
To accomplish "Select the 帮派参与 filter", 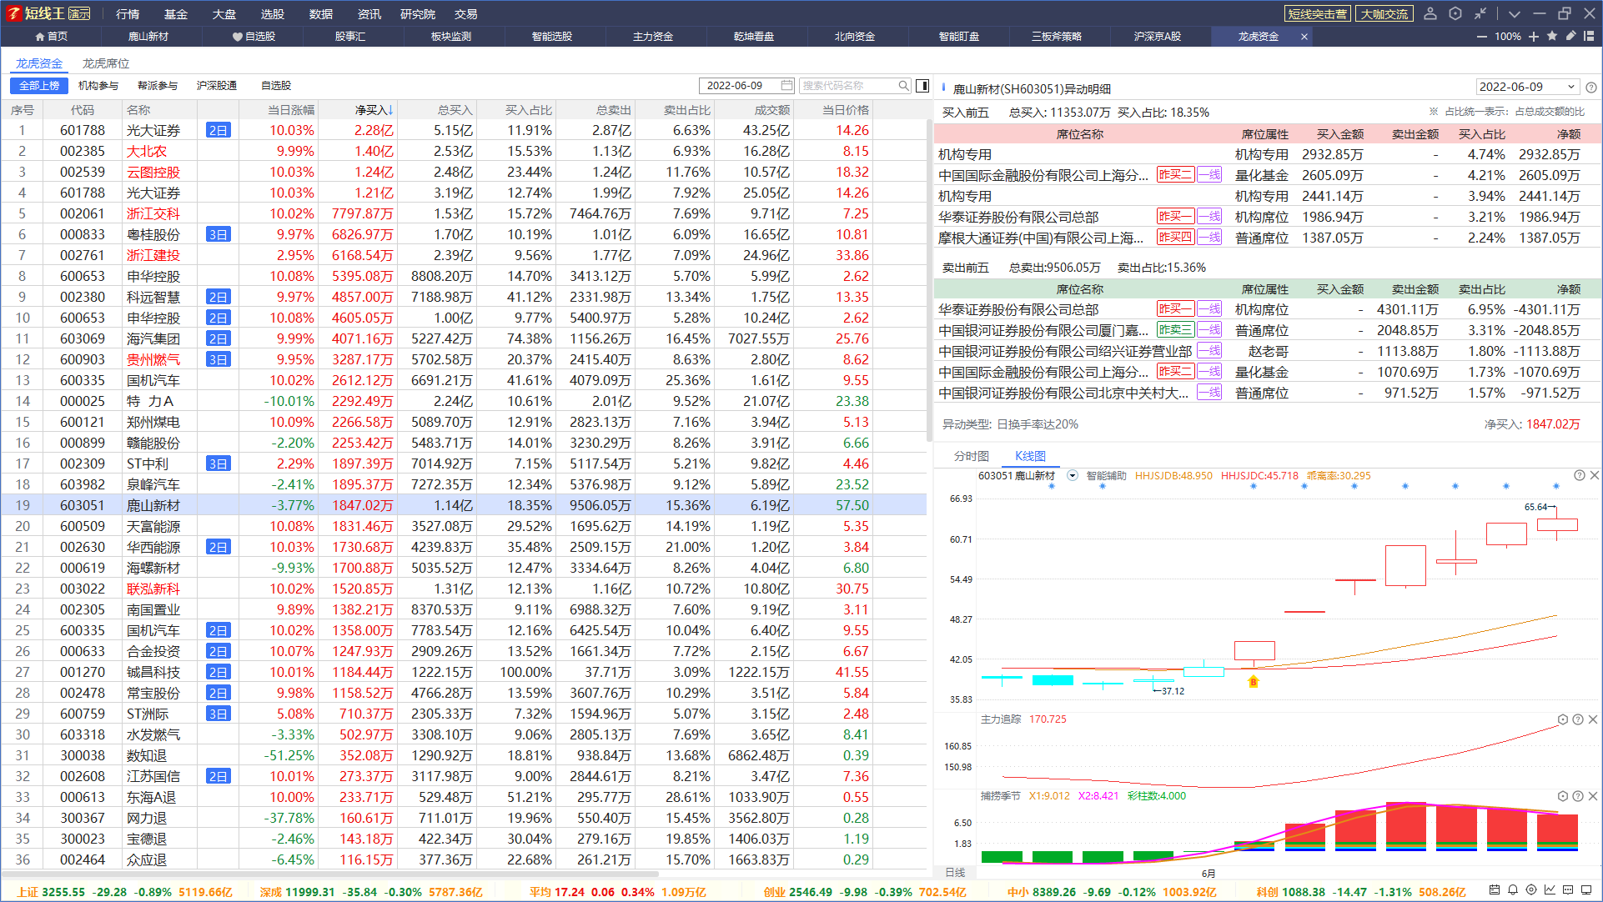I will pyautogui.click(x=158, y=86).
